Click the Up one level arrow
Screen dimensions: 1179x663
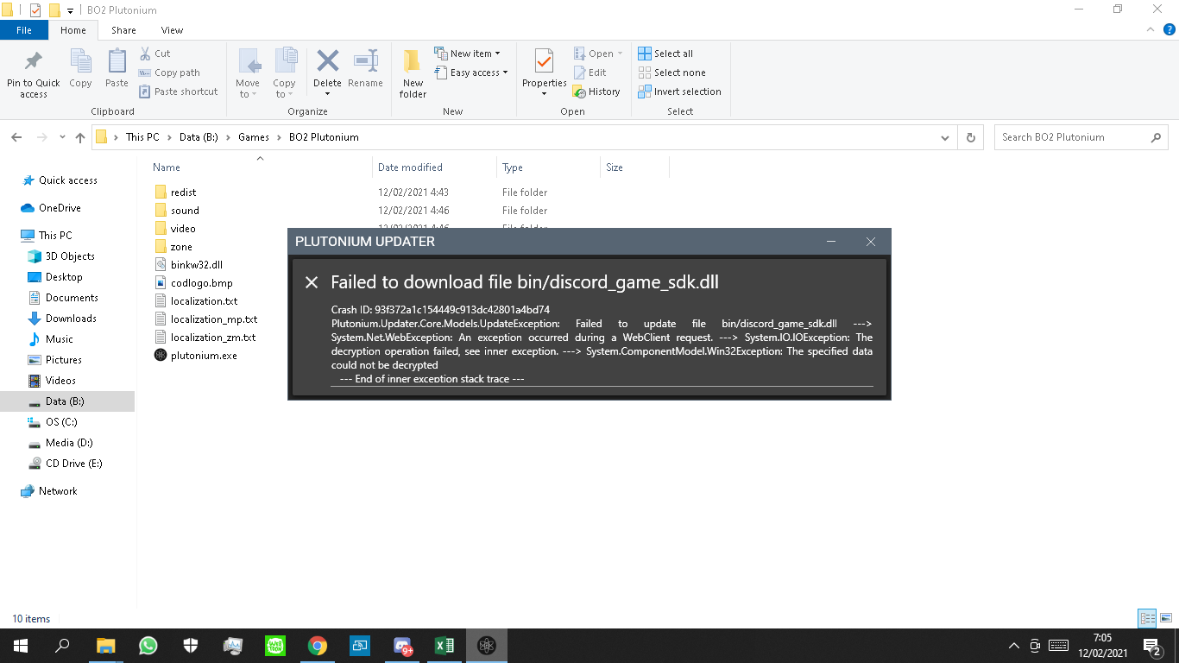(80, 137)
